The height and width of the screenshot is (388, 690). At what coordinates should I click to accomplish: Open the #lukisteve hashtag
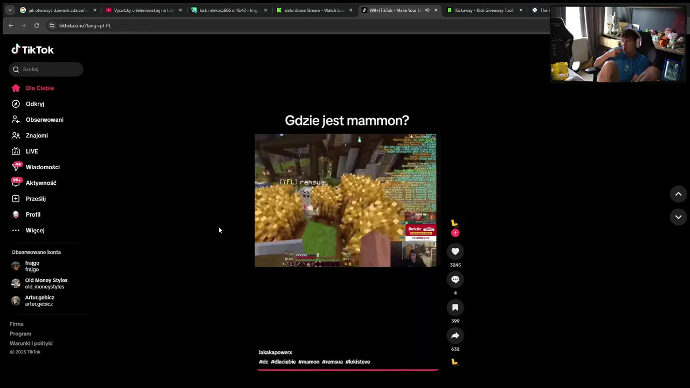click(x=358, y=362)
